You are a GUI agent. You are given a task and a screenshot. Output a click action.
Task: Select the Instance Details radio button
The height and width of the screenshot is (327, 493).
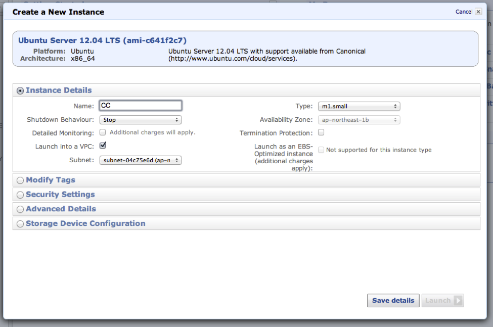(x=20, y=91)
